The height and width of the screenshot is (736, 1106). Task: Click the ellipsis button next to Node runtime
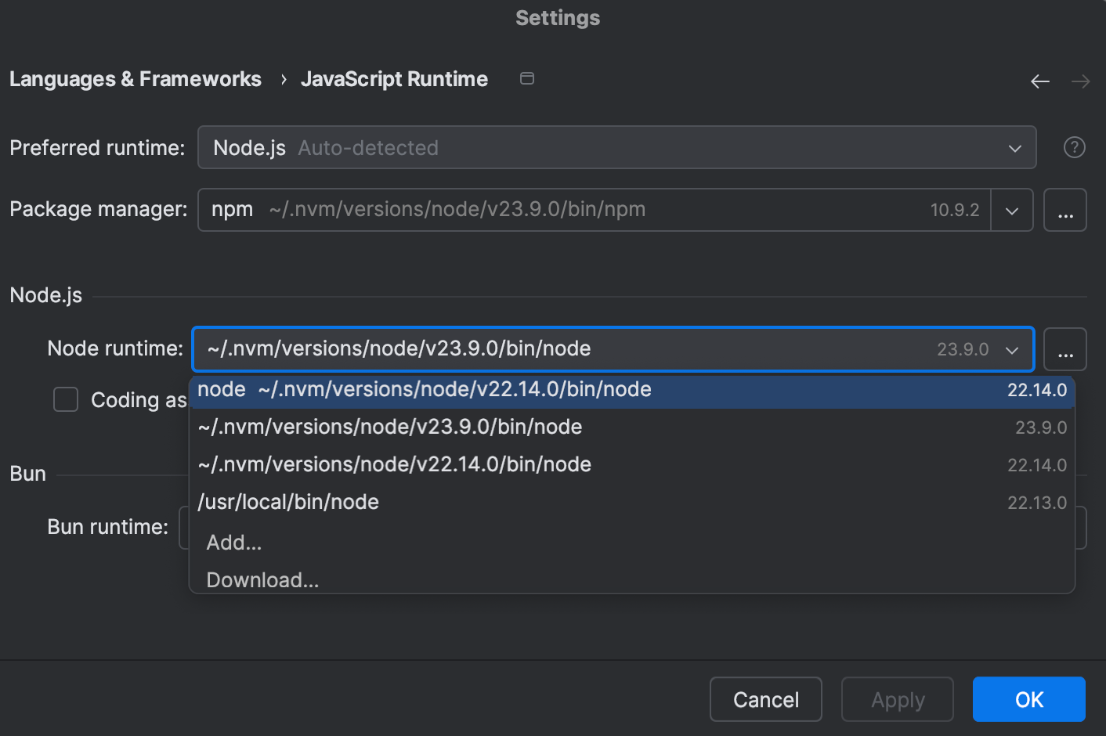click(x=1065, y=349)
